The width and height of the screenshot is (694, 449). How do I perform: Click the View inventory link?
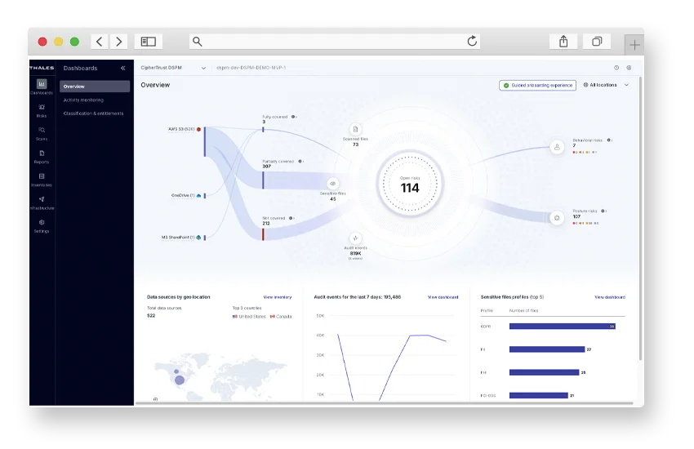(x=278, y=297)
